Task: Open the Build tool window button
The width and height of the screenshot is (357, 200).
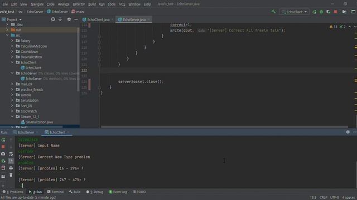Action: [75, 192]
